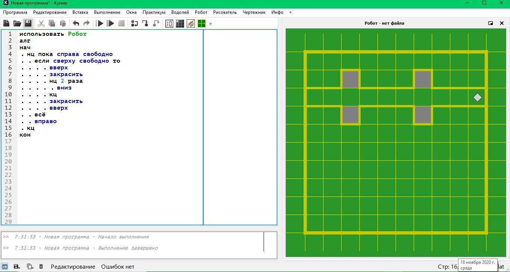Open the Выполнение menu

tap(107, 12)
